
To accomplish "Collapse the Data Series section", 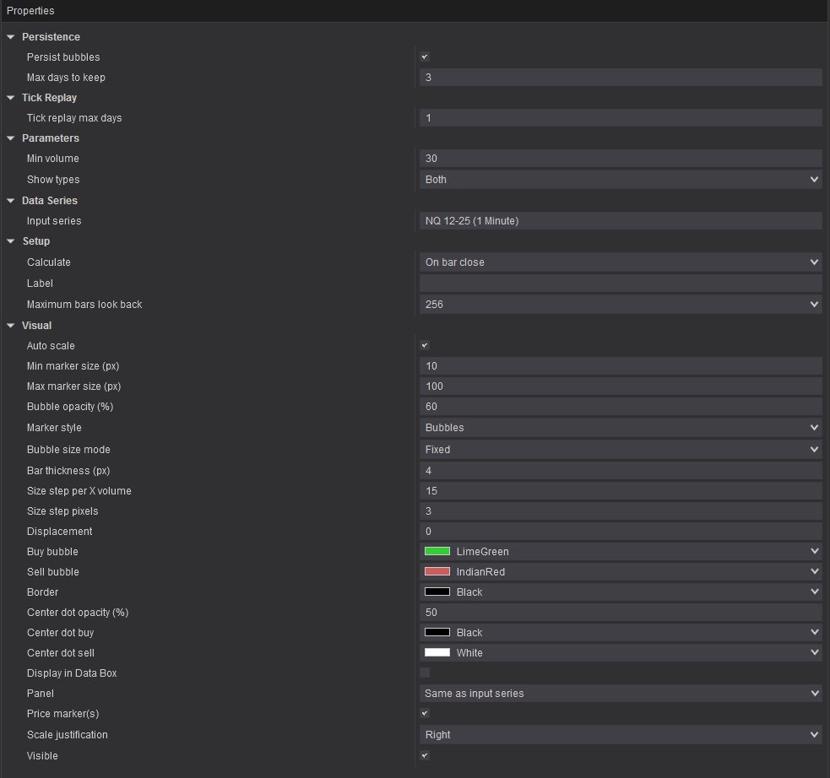I will coord(10,200).
